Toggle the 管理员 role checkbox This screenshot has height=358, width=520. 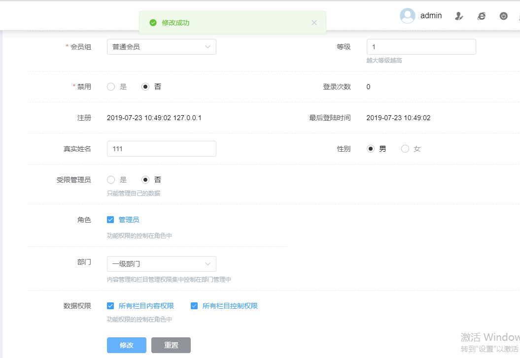pyautogui.click(x=110, y=220)
